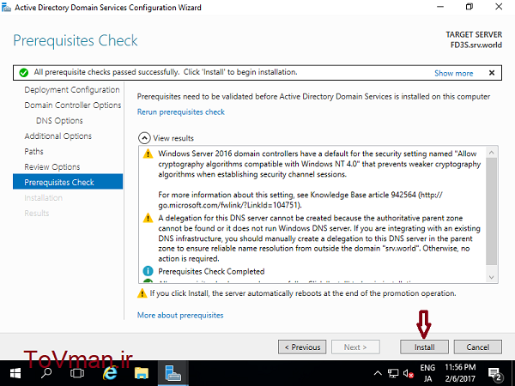The width and height of the screenshot is (515, 386).
Task: Click the wizard title bar icon
Action: [x=6, y=7]
